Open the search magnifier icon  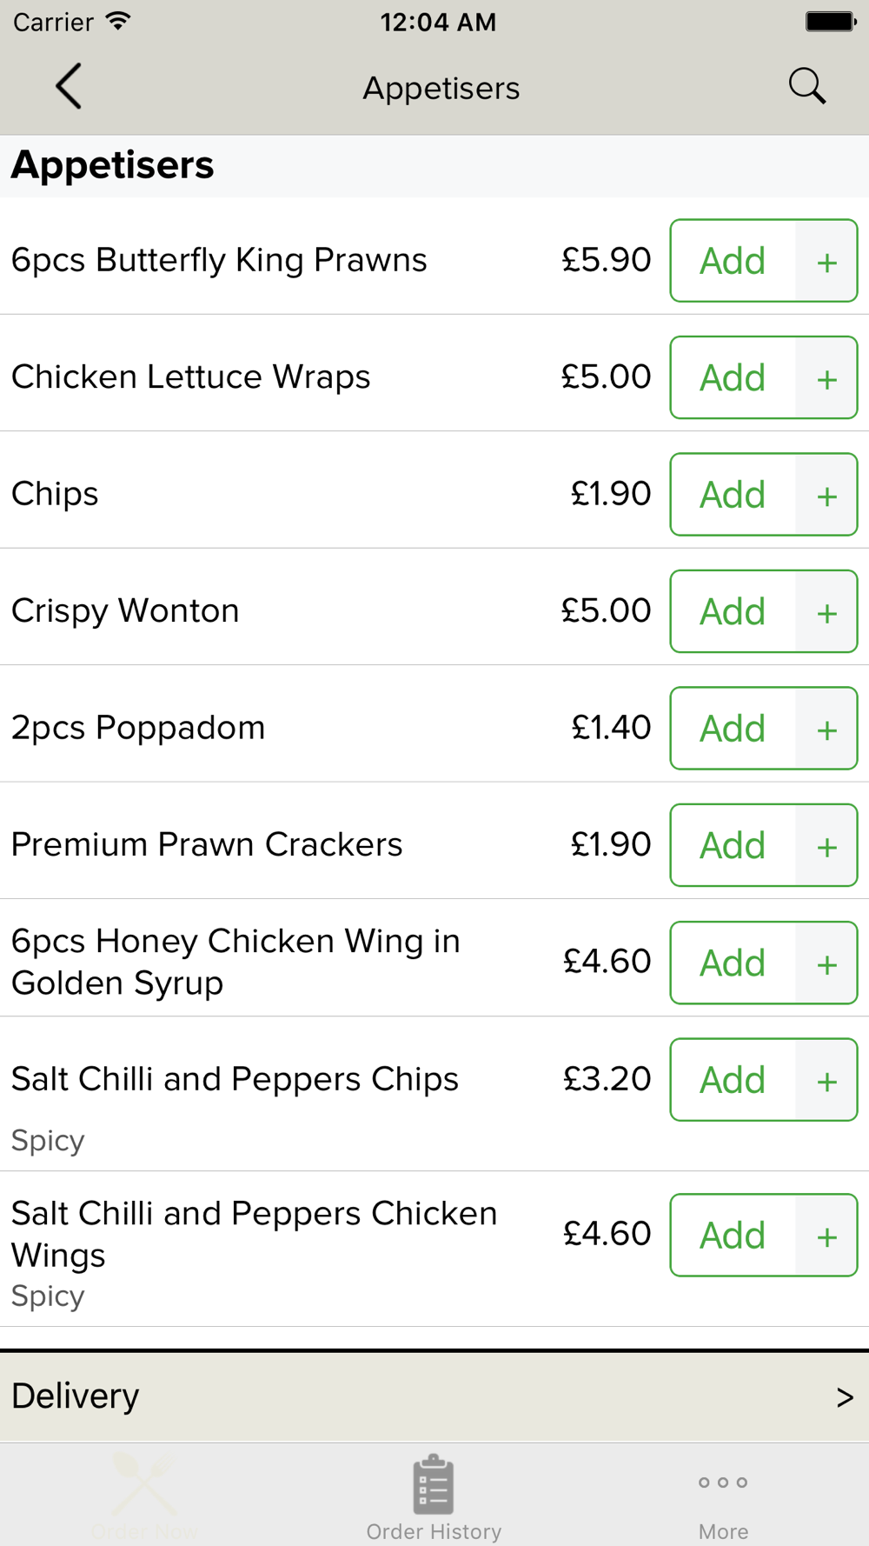pyautogui.click(x=807, y=86)
